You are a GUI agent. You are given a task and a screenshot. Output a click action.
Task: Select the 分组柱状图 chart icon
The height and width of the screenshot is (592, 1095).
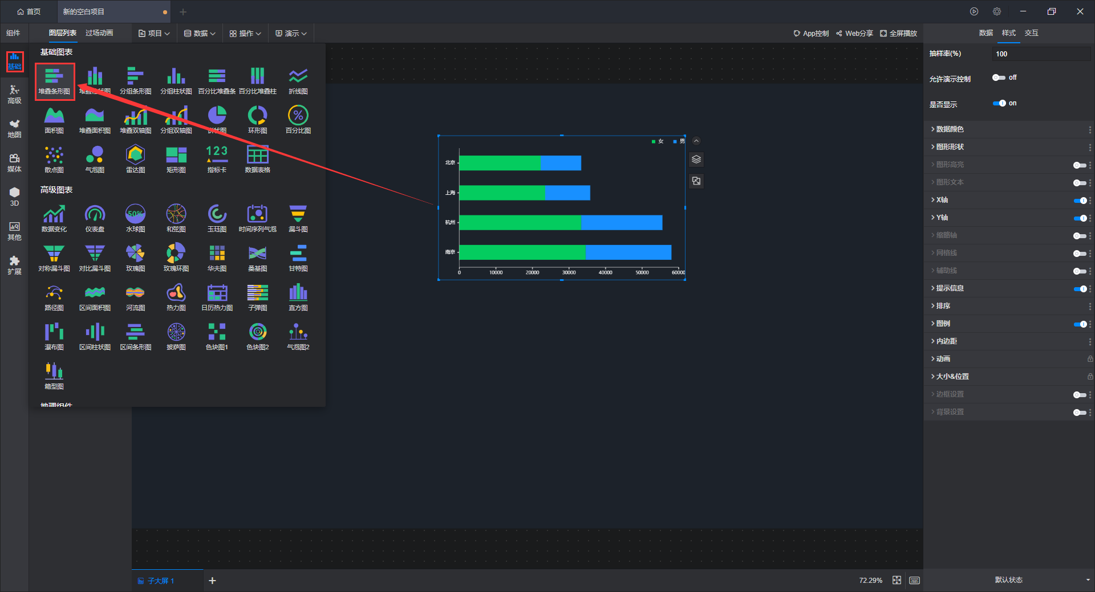[x=176, y=81]
